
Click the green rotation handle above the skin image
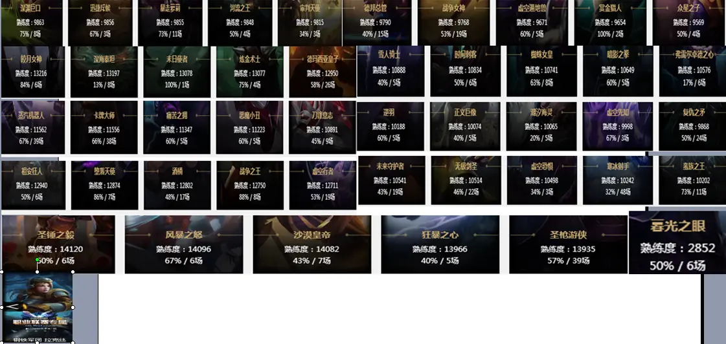(37, 261)
